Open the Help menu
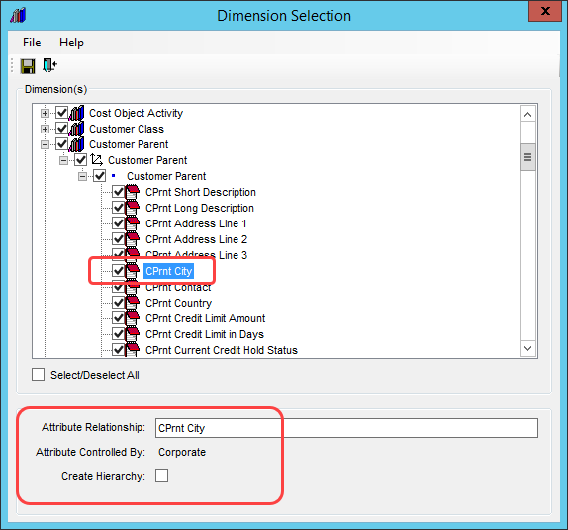 coord(71,43)
